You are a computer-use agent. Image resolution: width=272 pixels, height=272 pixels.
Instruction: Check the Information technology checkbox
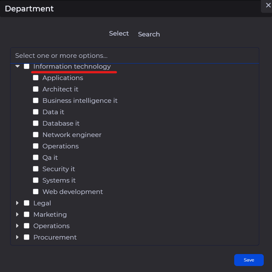[x=27, y=66]
